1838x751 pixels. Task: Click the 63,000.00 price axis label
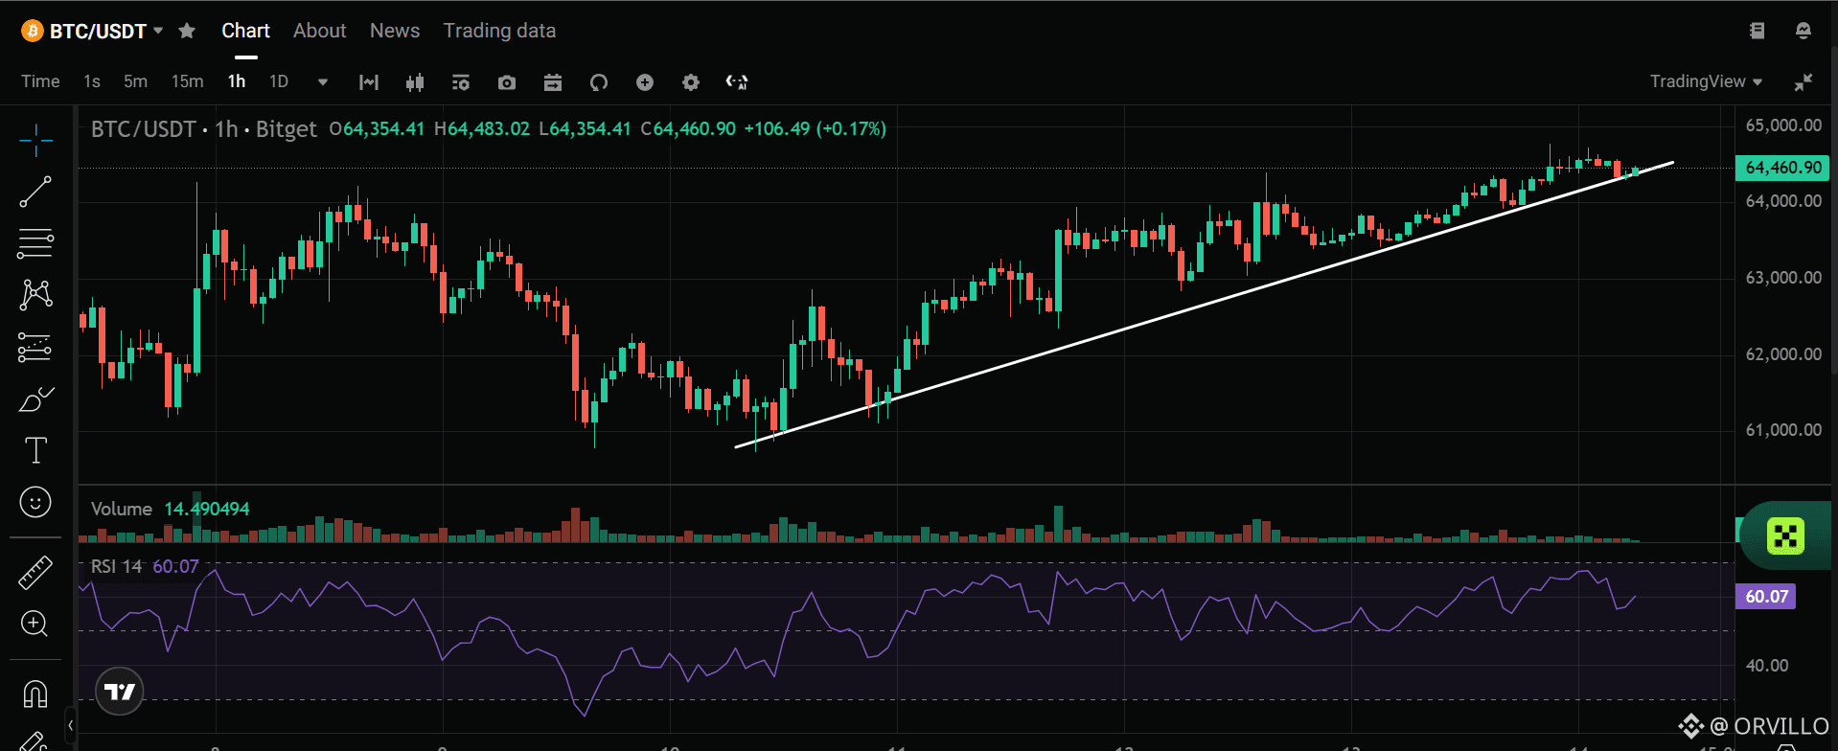pyautogui.click(x=1783, y=278)
